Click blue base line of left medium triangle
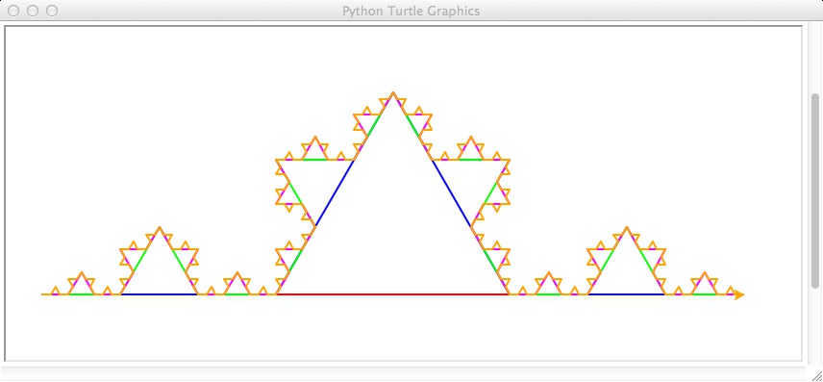823x382 pixels. click(160, 294)
